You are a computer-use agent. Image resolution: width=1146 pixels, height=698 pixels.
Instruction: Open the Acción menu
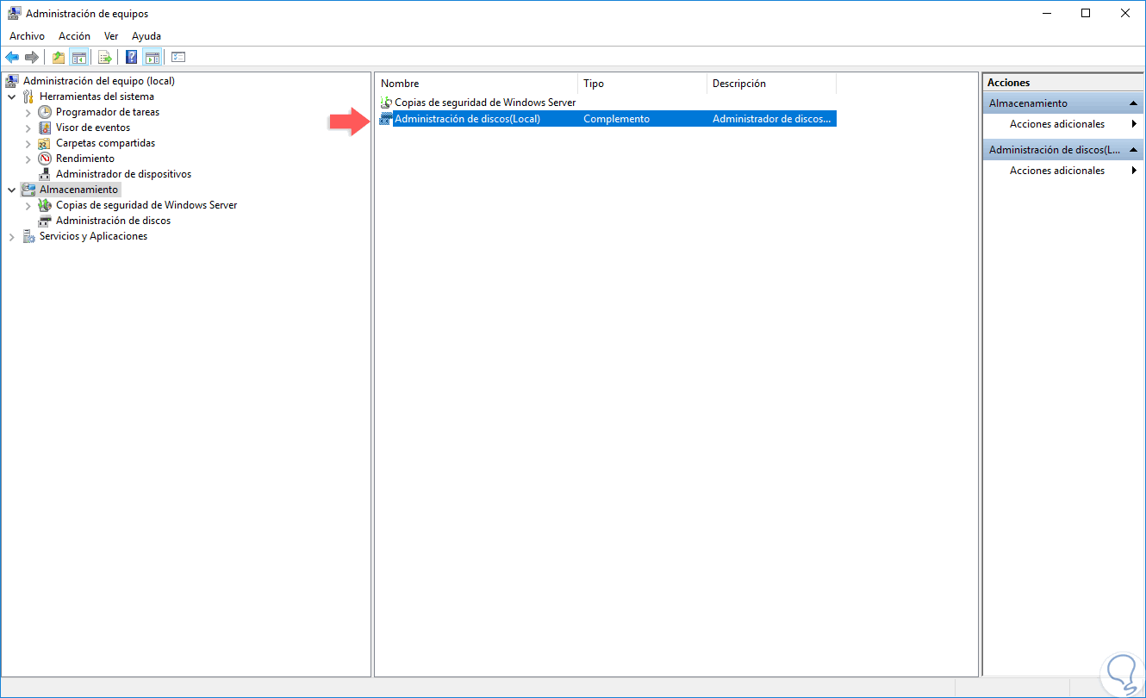pyautogui.click(x=74, y=36)
